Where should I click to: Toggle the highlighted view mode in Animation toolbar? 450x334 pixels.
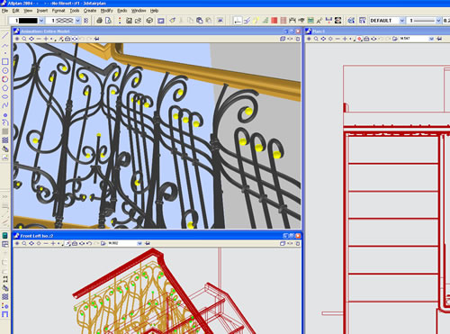click(75, 39)
